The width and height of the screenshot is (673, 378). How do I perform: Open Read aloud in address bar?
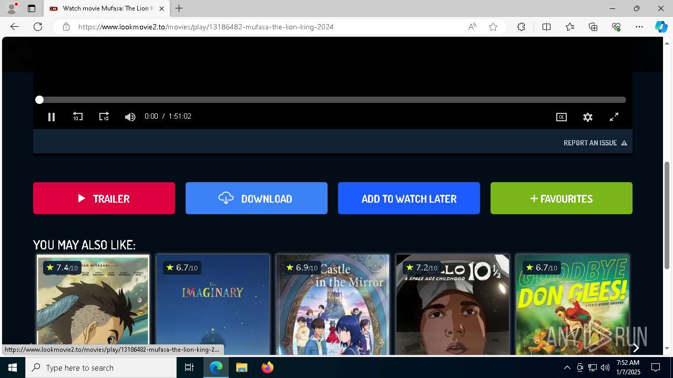(x=472, y=27)
